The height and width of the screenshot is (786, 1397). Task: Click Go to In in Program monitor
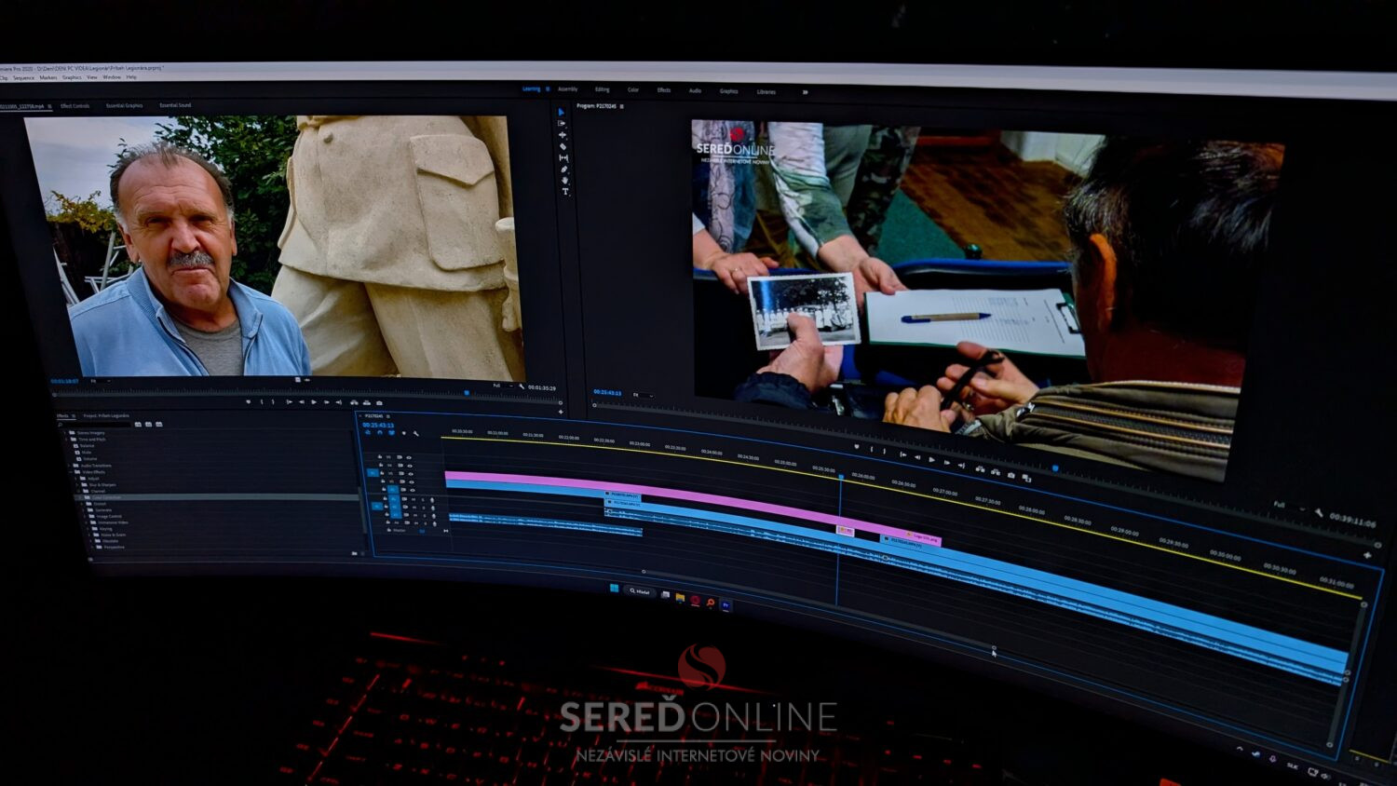(903, 454)
